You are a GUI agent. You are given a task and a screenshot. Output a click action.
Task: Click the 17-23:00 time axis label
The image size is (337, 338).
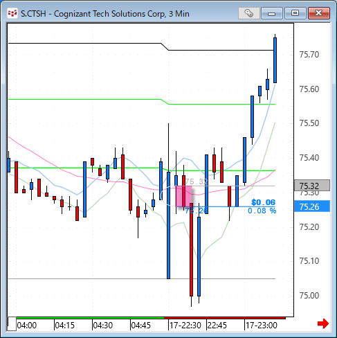click(x=262, y=326)
